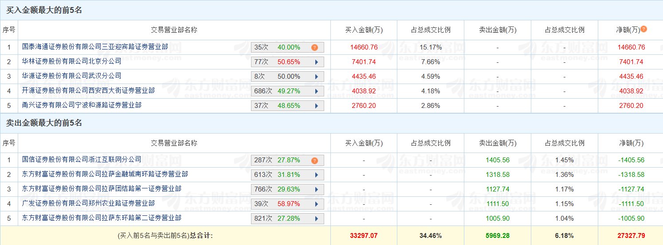
Task: Click the orange question icon in 国信证券 row
Action: pos(314,160)
